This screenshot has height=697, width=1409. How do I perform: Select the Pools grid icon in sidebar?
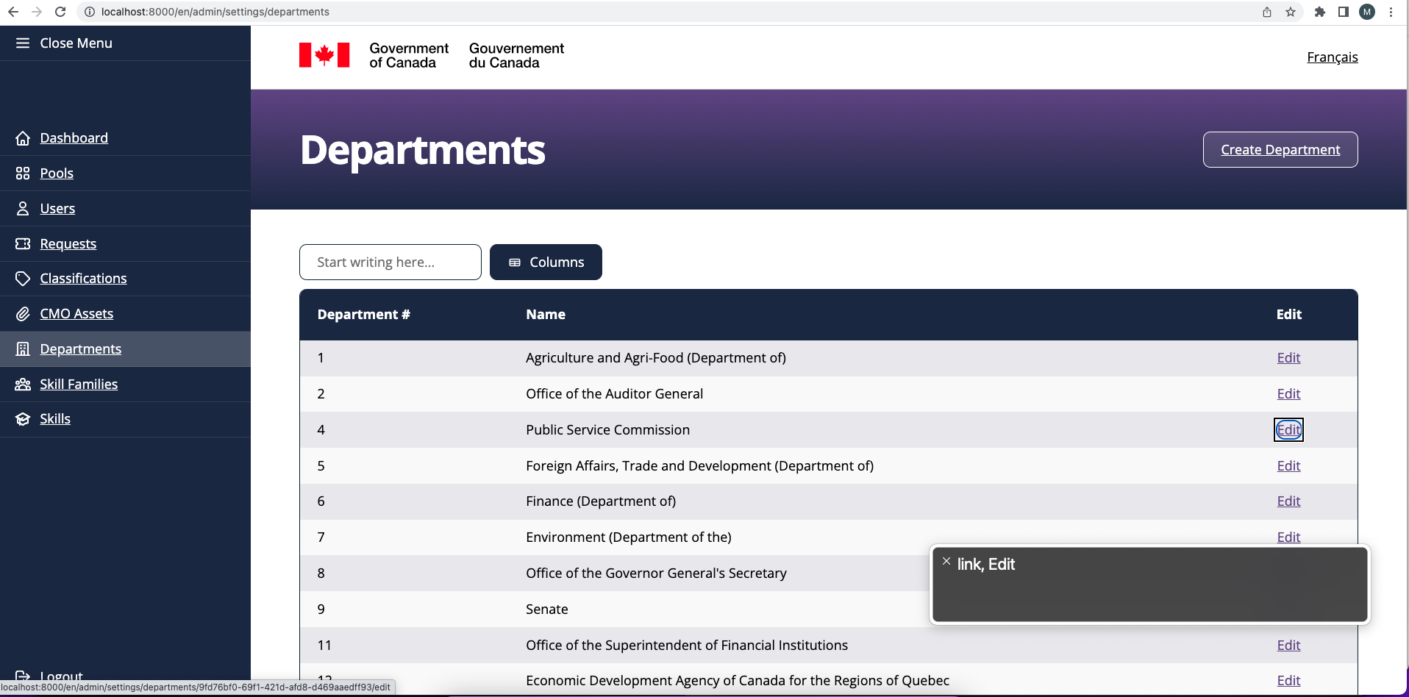pos(23,173)
